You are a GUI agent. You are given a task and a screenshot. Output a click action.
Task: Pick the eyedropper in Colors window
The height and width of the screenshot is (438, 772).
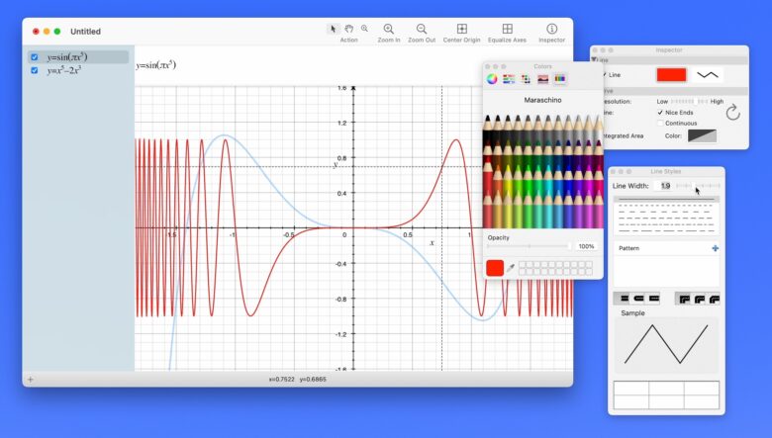tap(511, 268)
